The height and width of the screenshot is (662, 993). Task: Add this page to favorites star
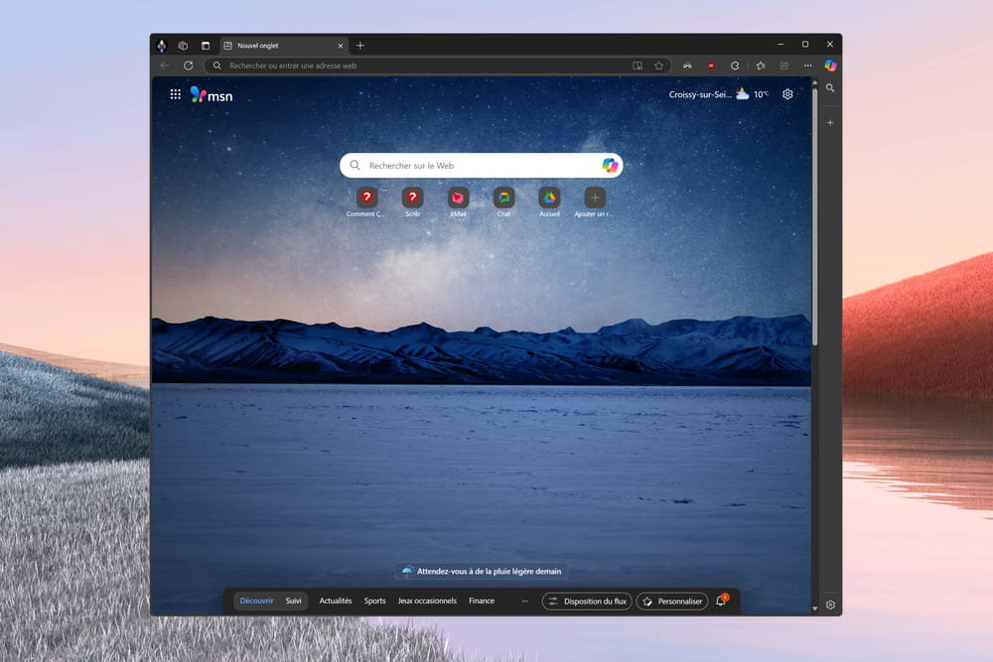pos(658,66)
